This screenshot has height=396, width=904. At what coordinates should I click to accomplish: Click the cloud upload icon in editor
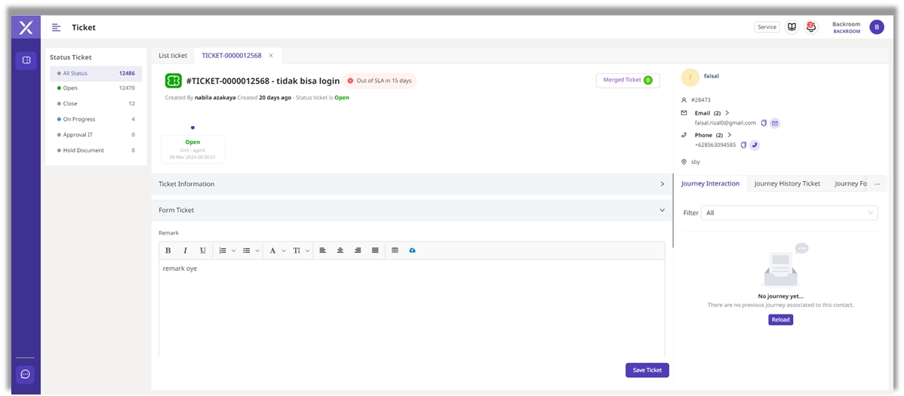(412, 250)
